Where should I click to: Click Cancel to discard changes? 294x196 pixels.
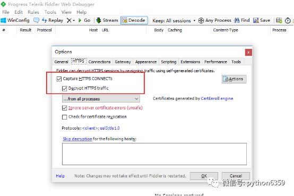pos(236,176)
